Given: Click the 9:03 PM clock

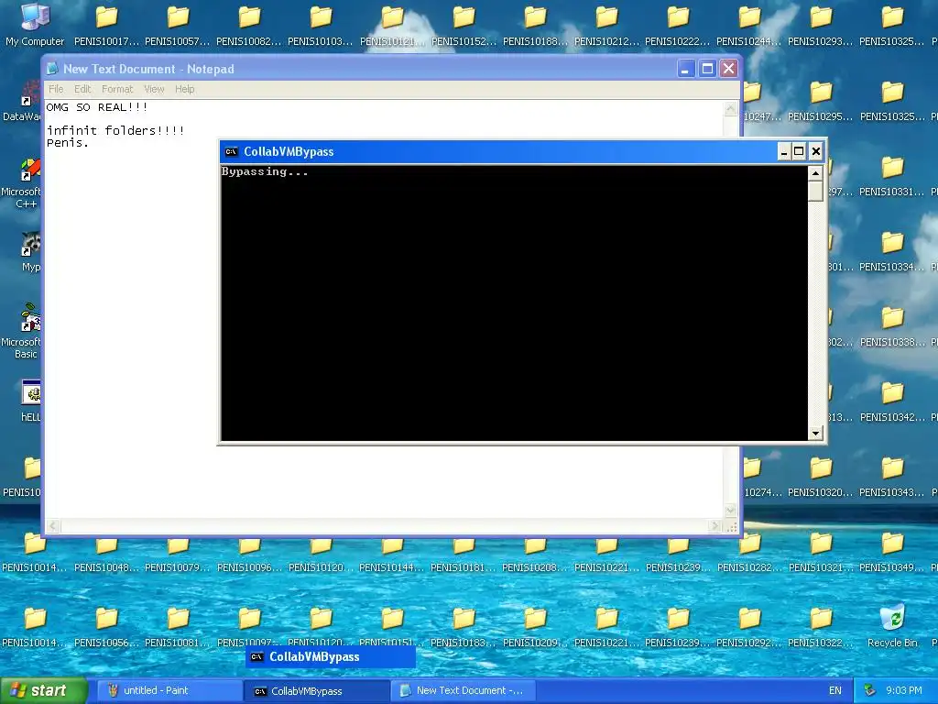Looking at the screenshot, I should [903, 691].
